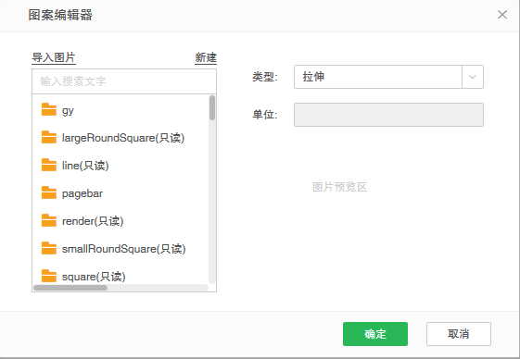Screen dimensions: 520x359
Task: Select pagebar folder name
Action: point(82,193)
